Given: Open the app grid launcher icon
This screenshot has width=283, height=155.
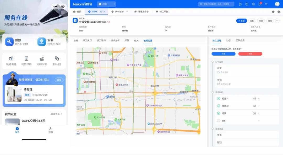Looking at the screenshot, I should coord(266,4).
